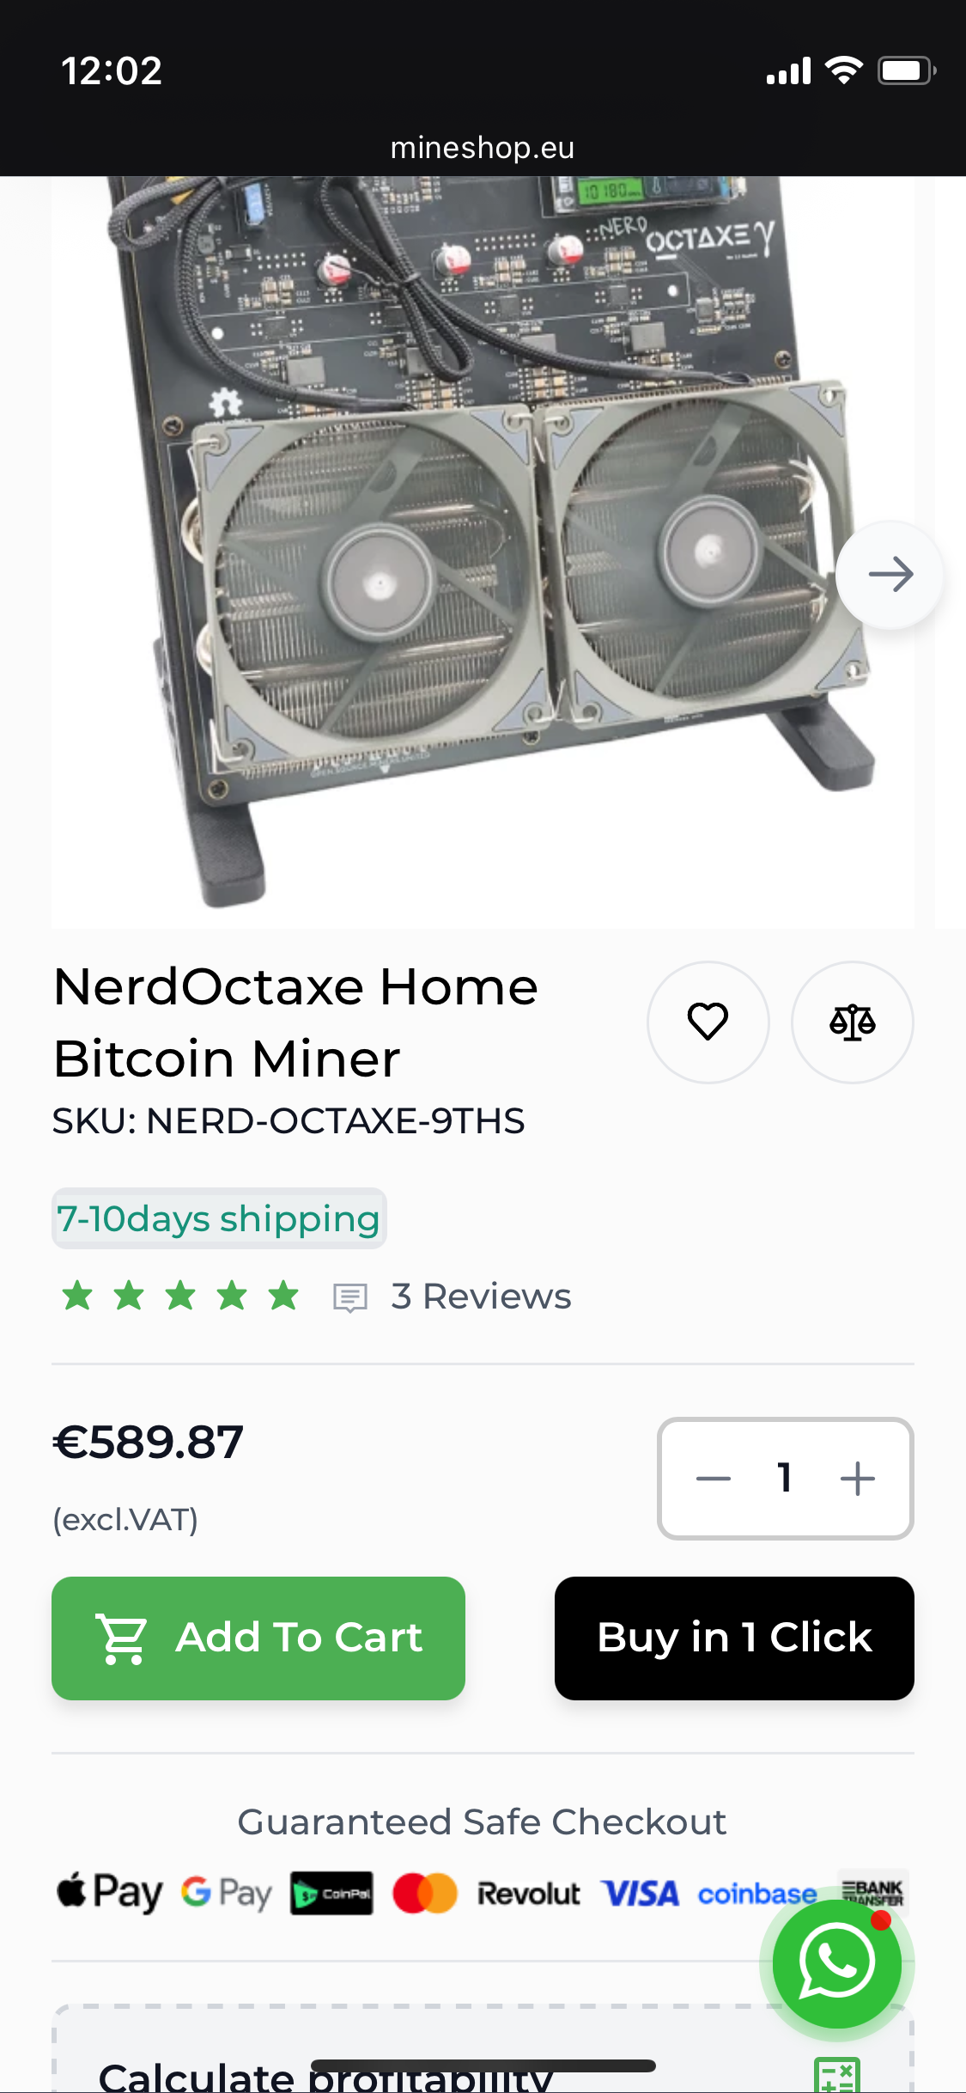Image resolution: width=966 pixels, height=2093 pixels.
Task: Tap the Visa payment logo
Action: [x=640, y=1894]
